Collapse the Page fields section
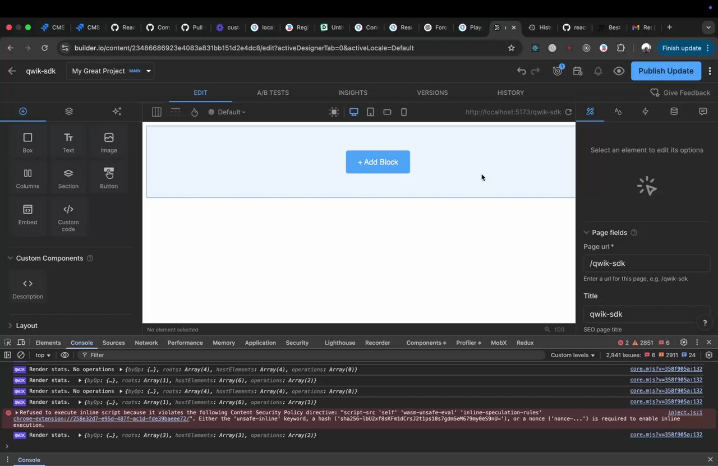 (x=586, y=232)
